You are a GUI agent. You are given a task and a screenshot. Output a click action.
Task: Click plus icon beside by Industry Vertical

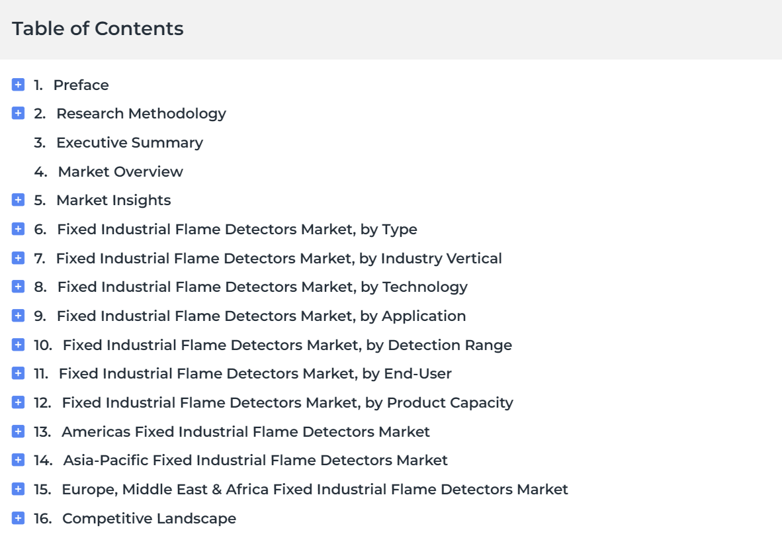tap(18, 257)
